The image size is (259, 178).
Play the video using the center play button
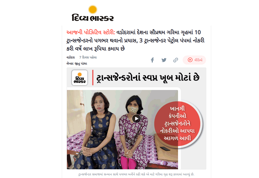(x=136, y=118)
